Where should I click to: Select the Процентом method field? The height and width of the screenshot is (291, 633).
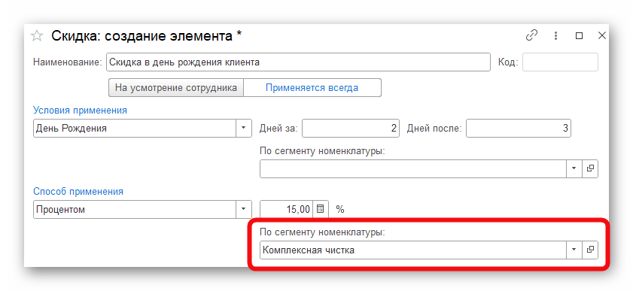[x=135, y=209]
